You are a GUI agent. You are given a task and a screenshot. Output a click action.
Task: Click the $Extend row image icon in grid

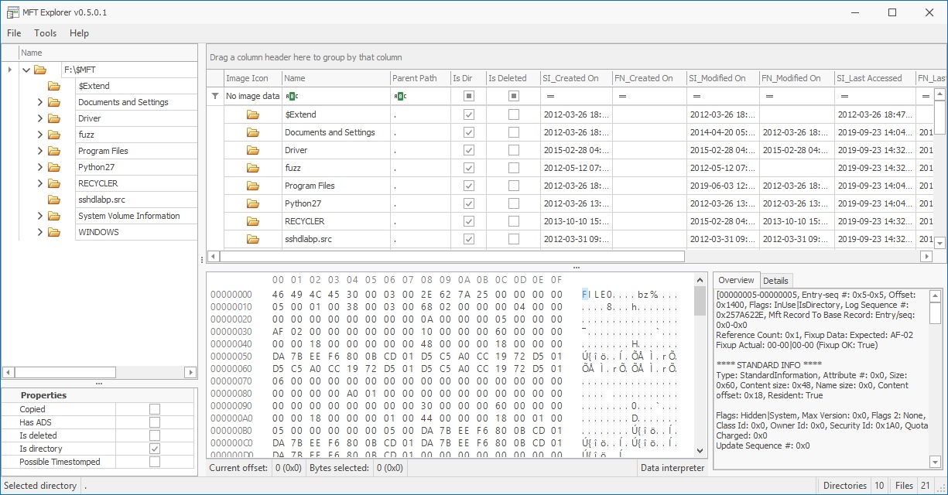coord(252,114)
